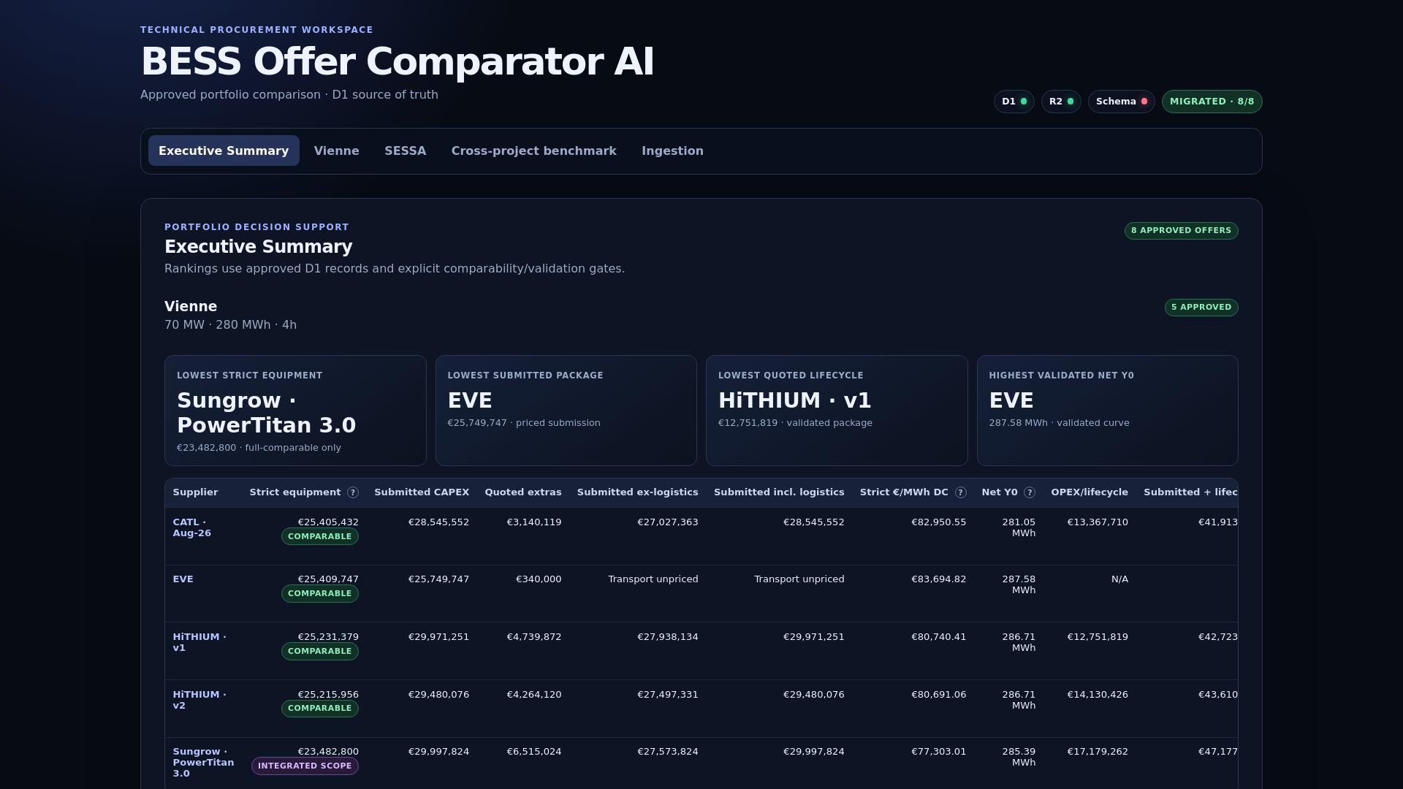This screenshot has width=1403, height=789.
Task: Click the €3,140,119 quoted extras cell
Action: 534,522
